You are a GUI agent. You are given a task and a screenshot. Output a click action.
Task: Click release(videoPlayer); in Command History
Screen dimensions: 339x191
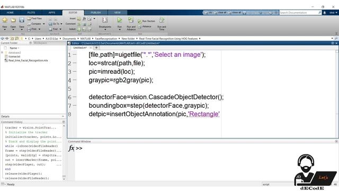pyautogui.click(x=23, y=173)
